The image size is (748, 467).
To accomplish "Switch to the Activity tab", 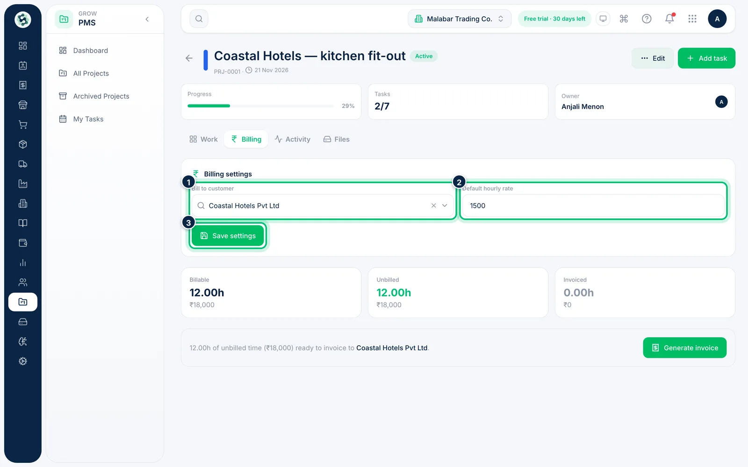I will coord(293,139).
